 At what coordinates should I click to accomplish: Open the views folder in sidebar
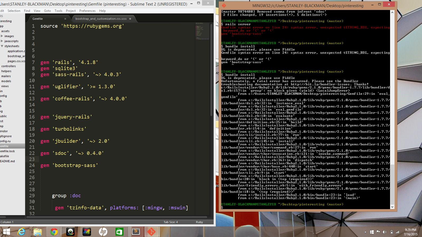[5, 86]
